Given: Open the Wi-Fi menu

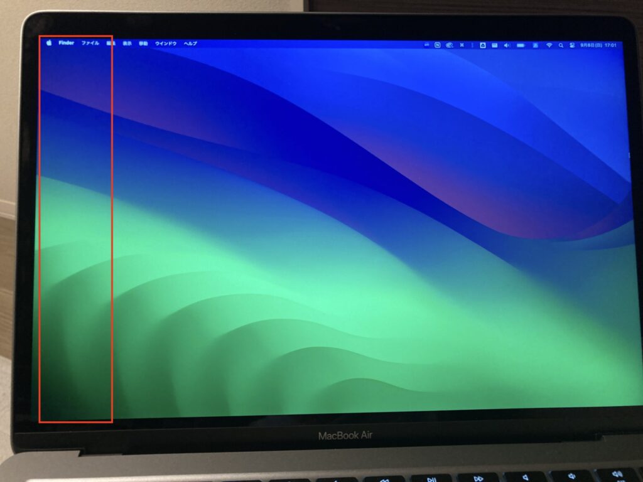Looking at the screenshot, I should tap(549, 45).
